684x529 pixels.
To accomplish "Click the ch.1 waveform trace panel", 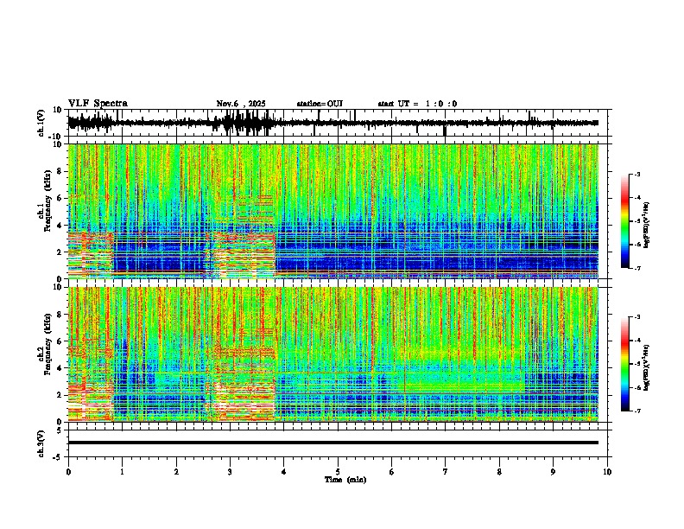I will 339,123.
